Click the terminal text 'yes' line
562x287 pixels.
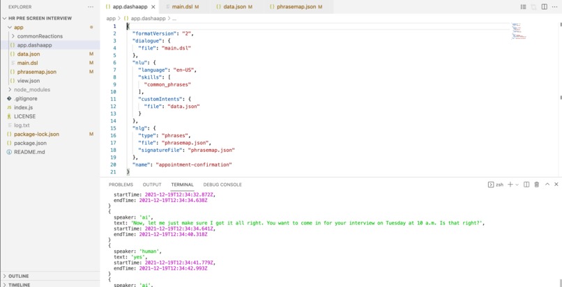(130, 257)
